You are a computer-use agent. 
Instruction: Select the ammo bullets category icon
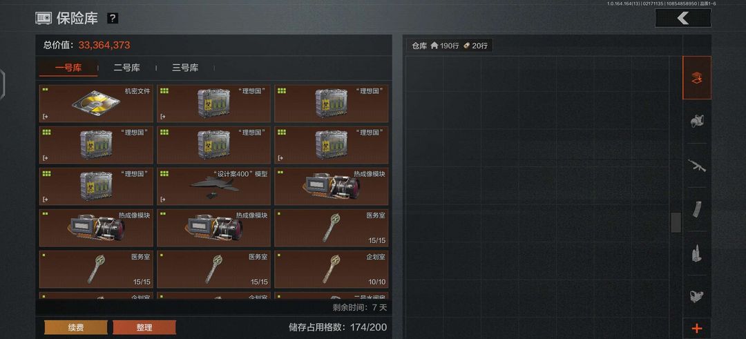[x=696, y=253]
